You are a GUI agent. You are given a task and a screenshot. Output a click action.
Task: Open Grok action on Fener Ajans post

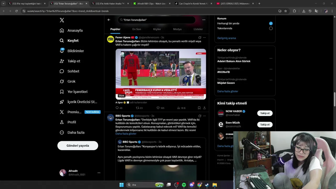point(200,38)
